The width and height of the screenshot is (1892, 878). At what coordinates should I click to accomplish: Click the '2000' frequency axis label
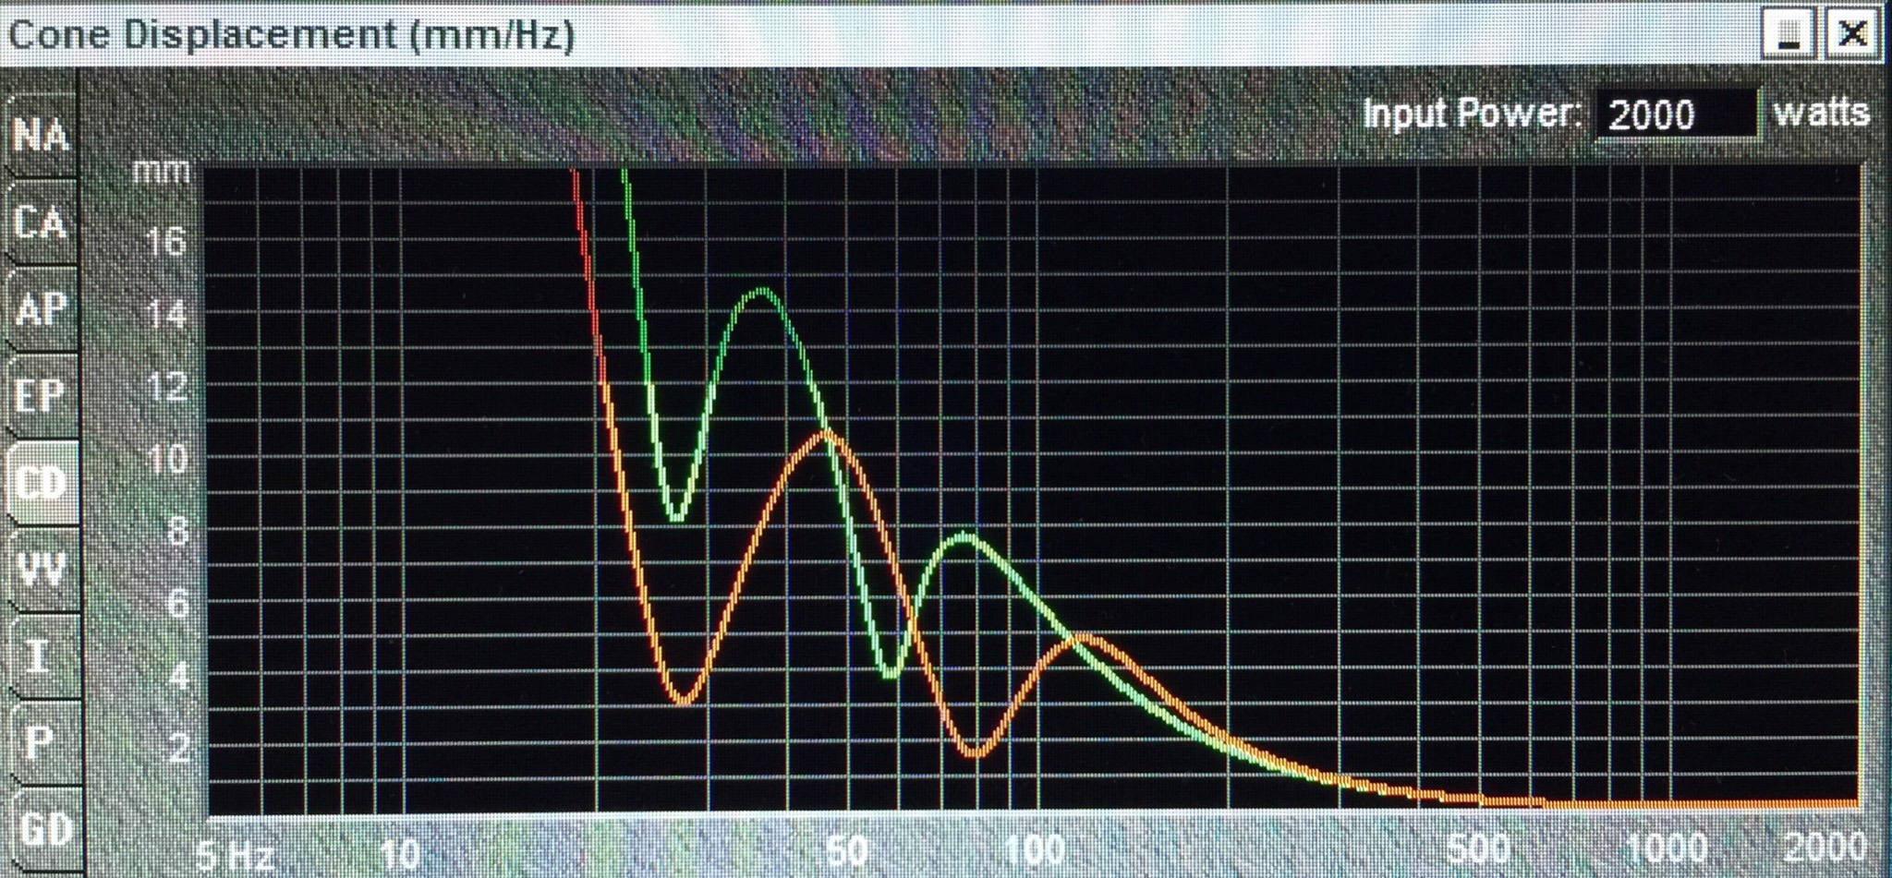[x=1825, y=846]
